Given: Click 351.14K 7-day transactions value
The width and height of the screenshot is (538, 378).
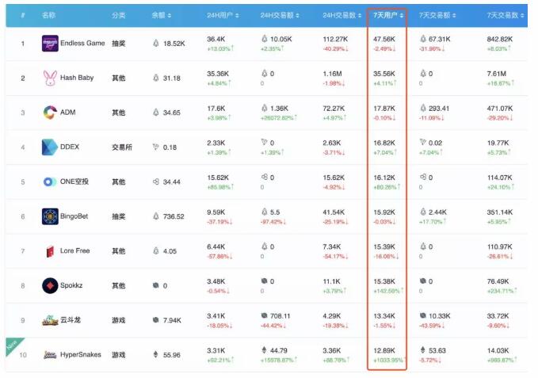Looking at the screenshot, I should [499, 212].
